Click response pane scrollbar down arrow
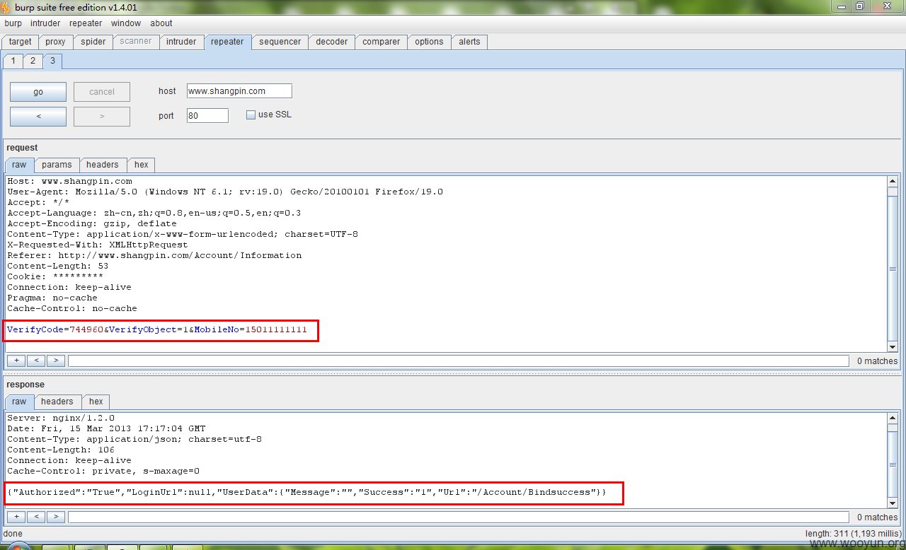Image resolution: width=906 pixels, height=550 pixels. click(893, 503)
